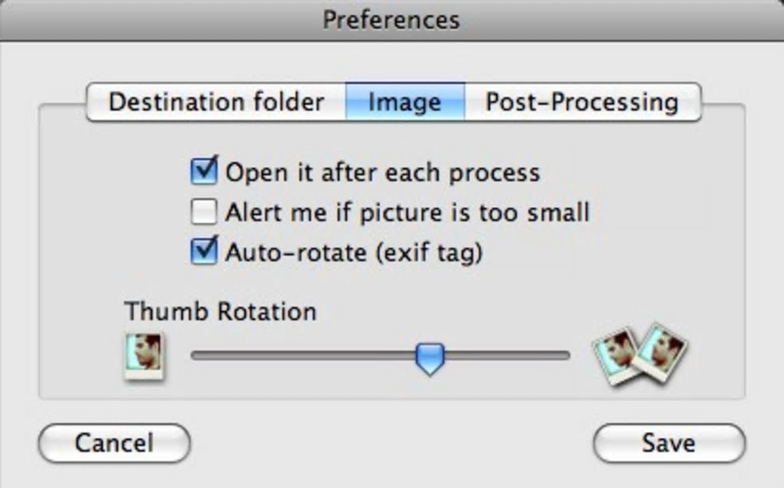784x488 pixels.
Task: Click slider track right of the handle
Action: [x=507, y=356]
